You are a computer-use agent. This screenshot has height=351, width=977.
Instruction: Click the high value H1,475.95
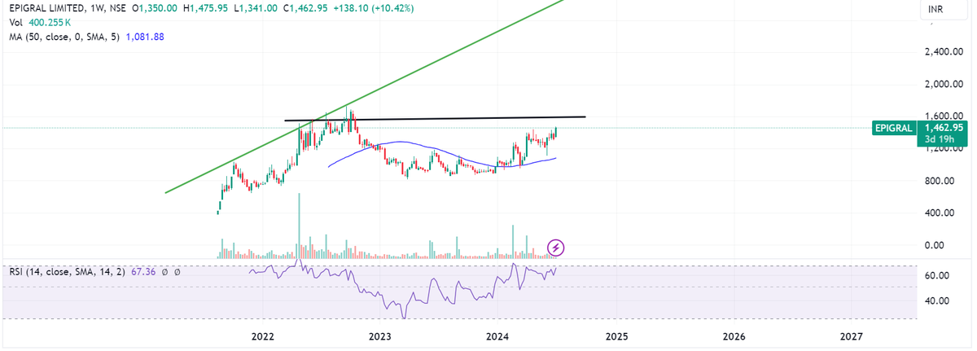[207, 8]
